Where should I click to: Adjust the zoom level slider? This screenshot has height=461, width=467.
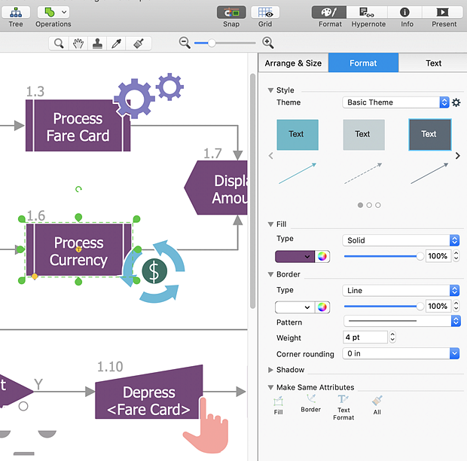point(225,43)
